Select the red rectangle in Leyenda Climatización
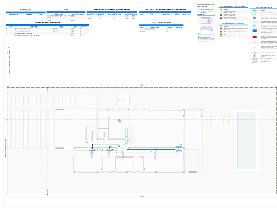The width and height of the screenshot is (277, 211). (255, 37)
